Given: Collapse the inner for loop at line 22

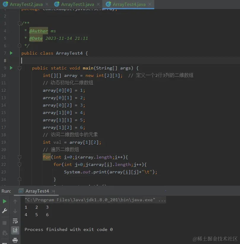Looking at the screenshot, I should (20, 164).
